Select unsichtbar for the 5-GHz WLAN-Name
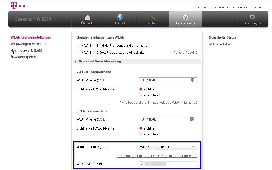 point(141,133)
